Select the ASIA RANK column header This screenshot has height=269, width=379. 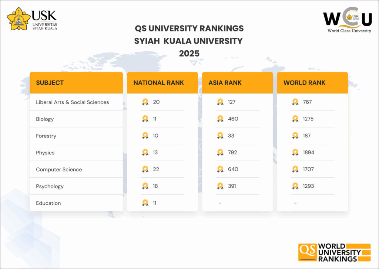(x=237, y=83)
